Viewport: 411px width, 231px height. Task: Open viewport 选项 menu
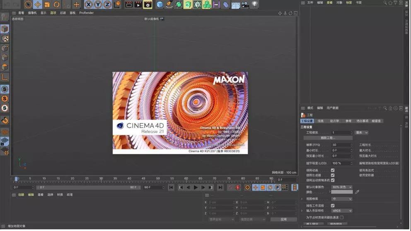pyautogui.click(x=53, y=13)
